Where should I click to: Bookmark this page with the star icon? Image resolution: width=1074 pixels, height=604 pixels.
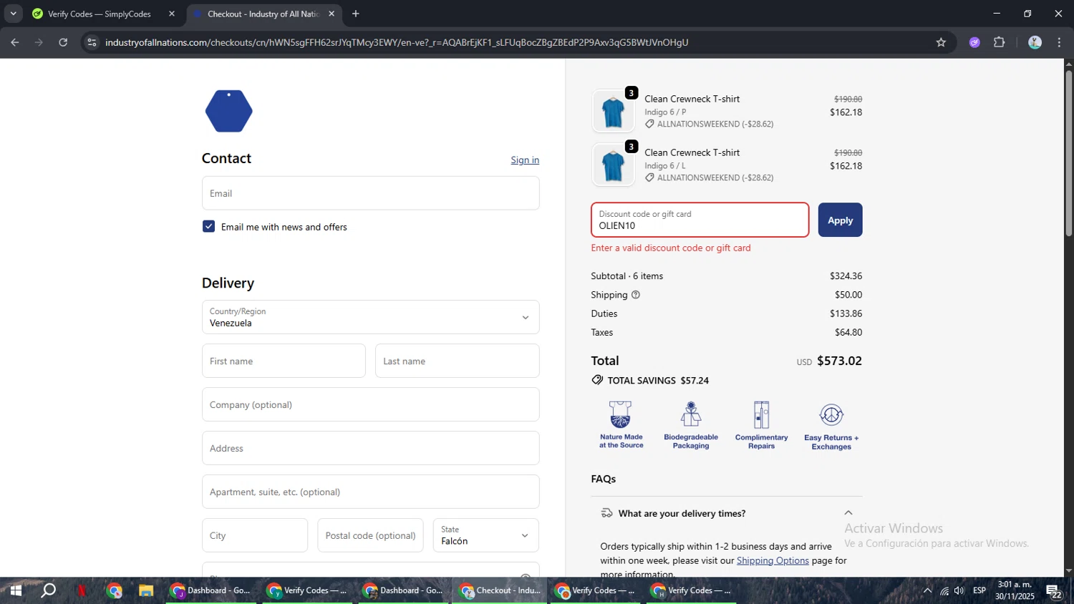(x=941, y=42)
